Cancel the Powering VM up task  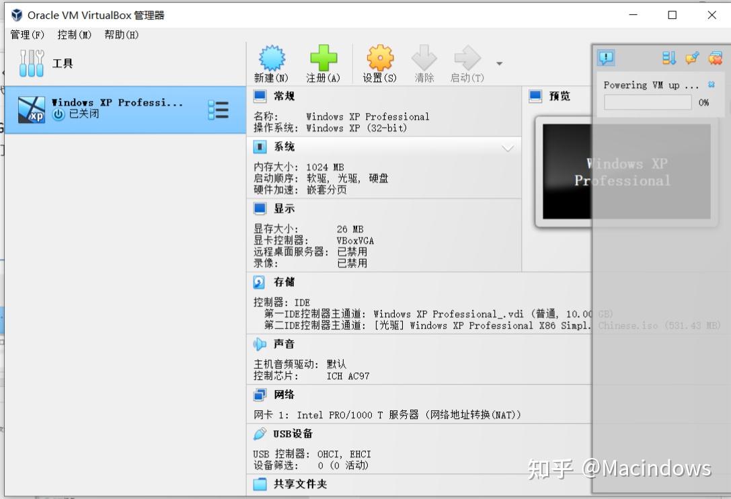[x=711, y=85]
